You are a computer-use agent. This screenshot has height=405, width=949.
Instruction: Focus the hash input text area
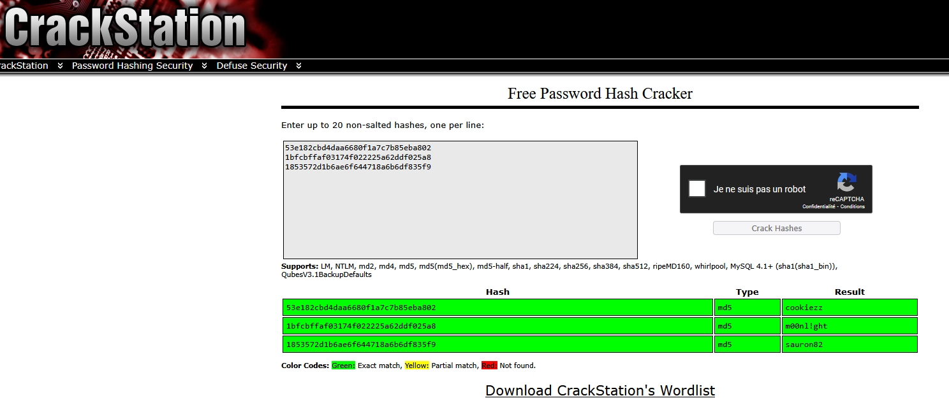pos(460,210)
